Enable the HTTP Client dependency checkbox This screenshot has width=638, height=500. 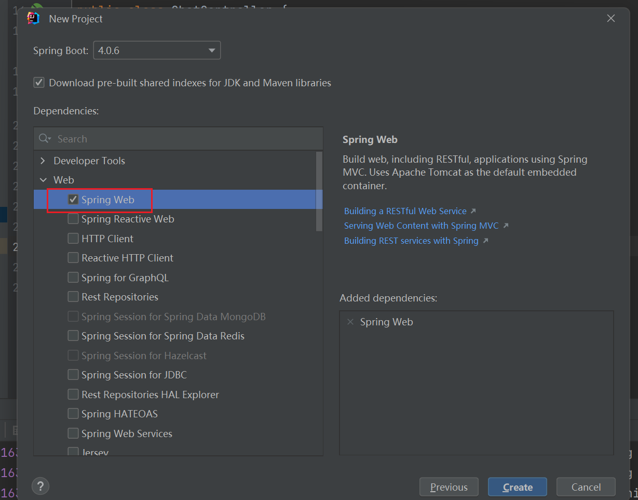[x=73, y=239]
